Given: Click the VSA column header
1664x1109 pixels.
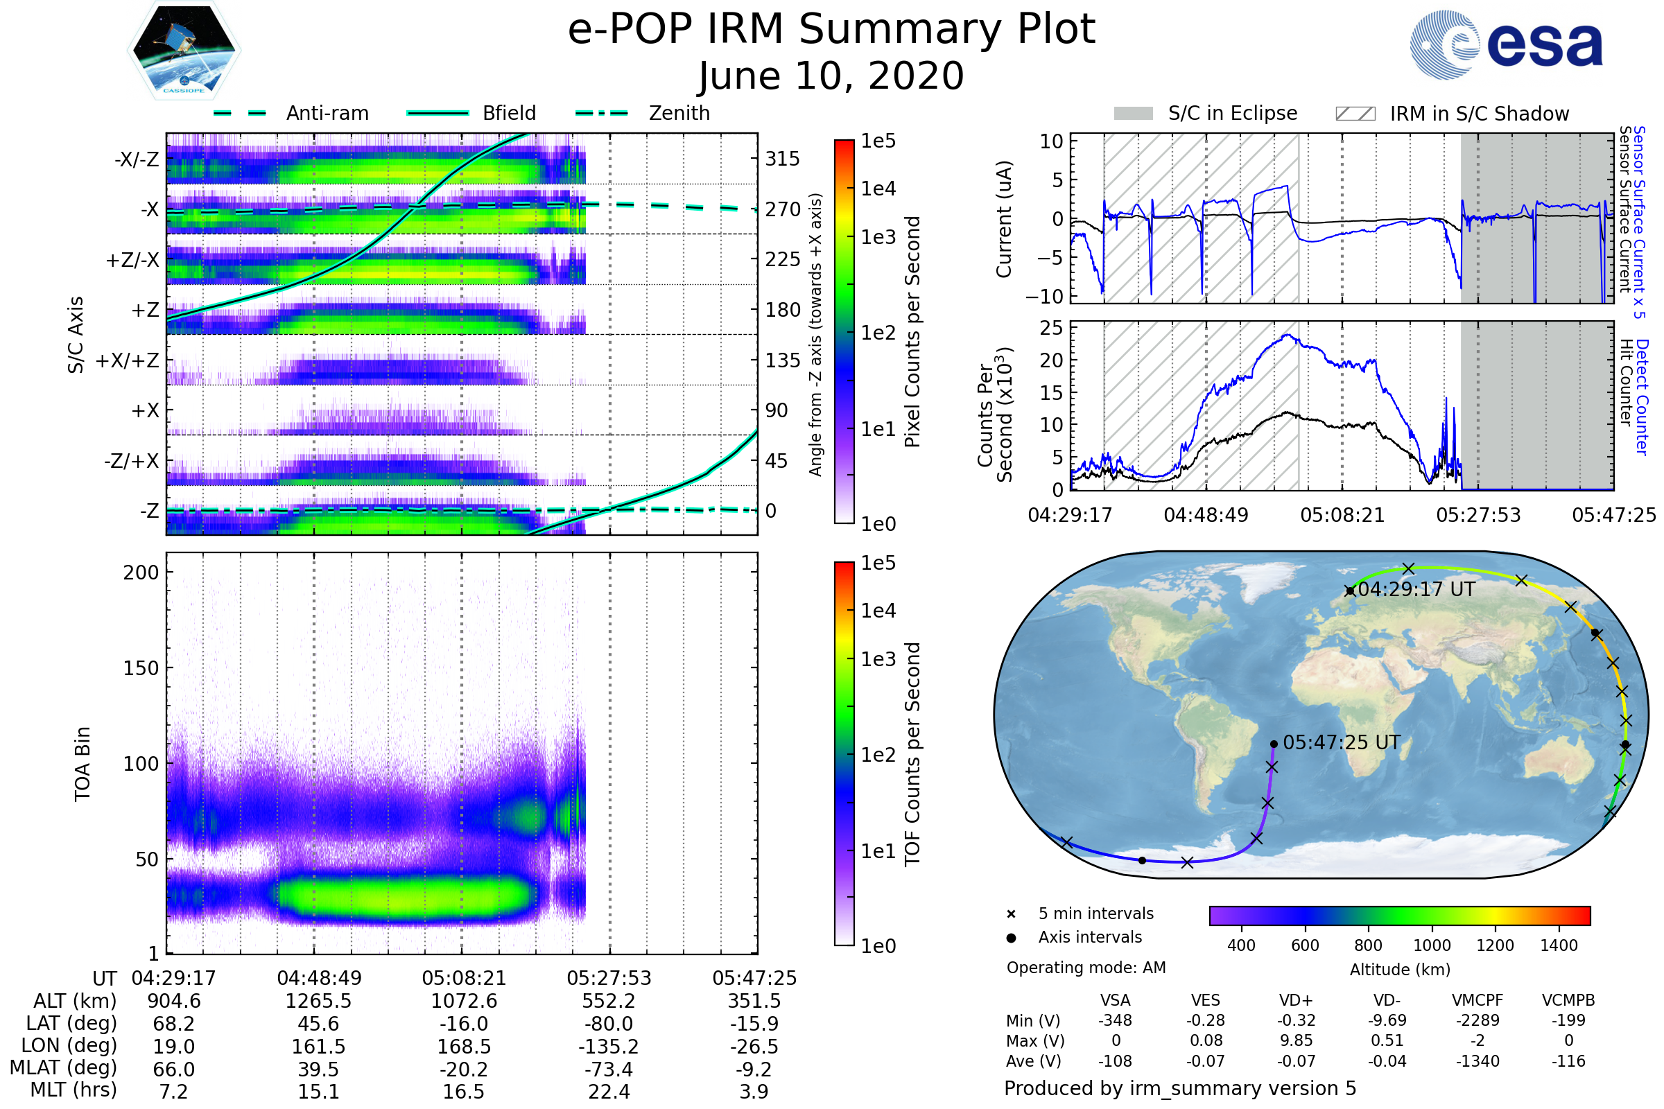Looking at the screenshot, I should (x=1115, y=1000).
